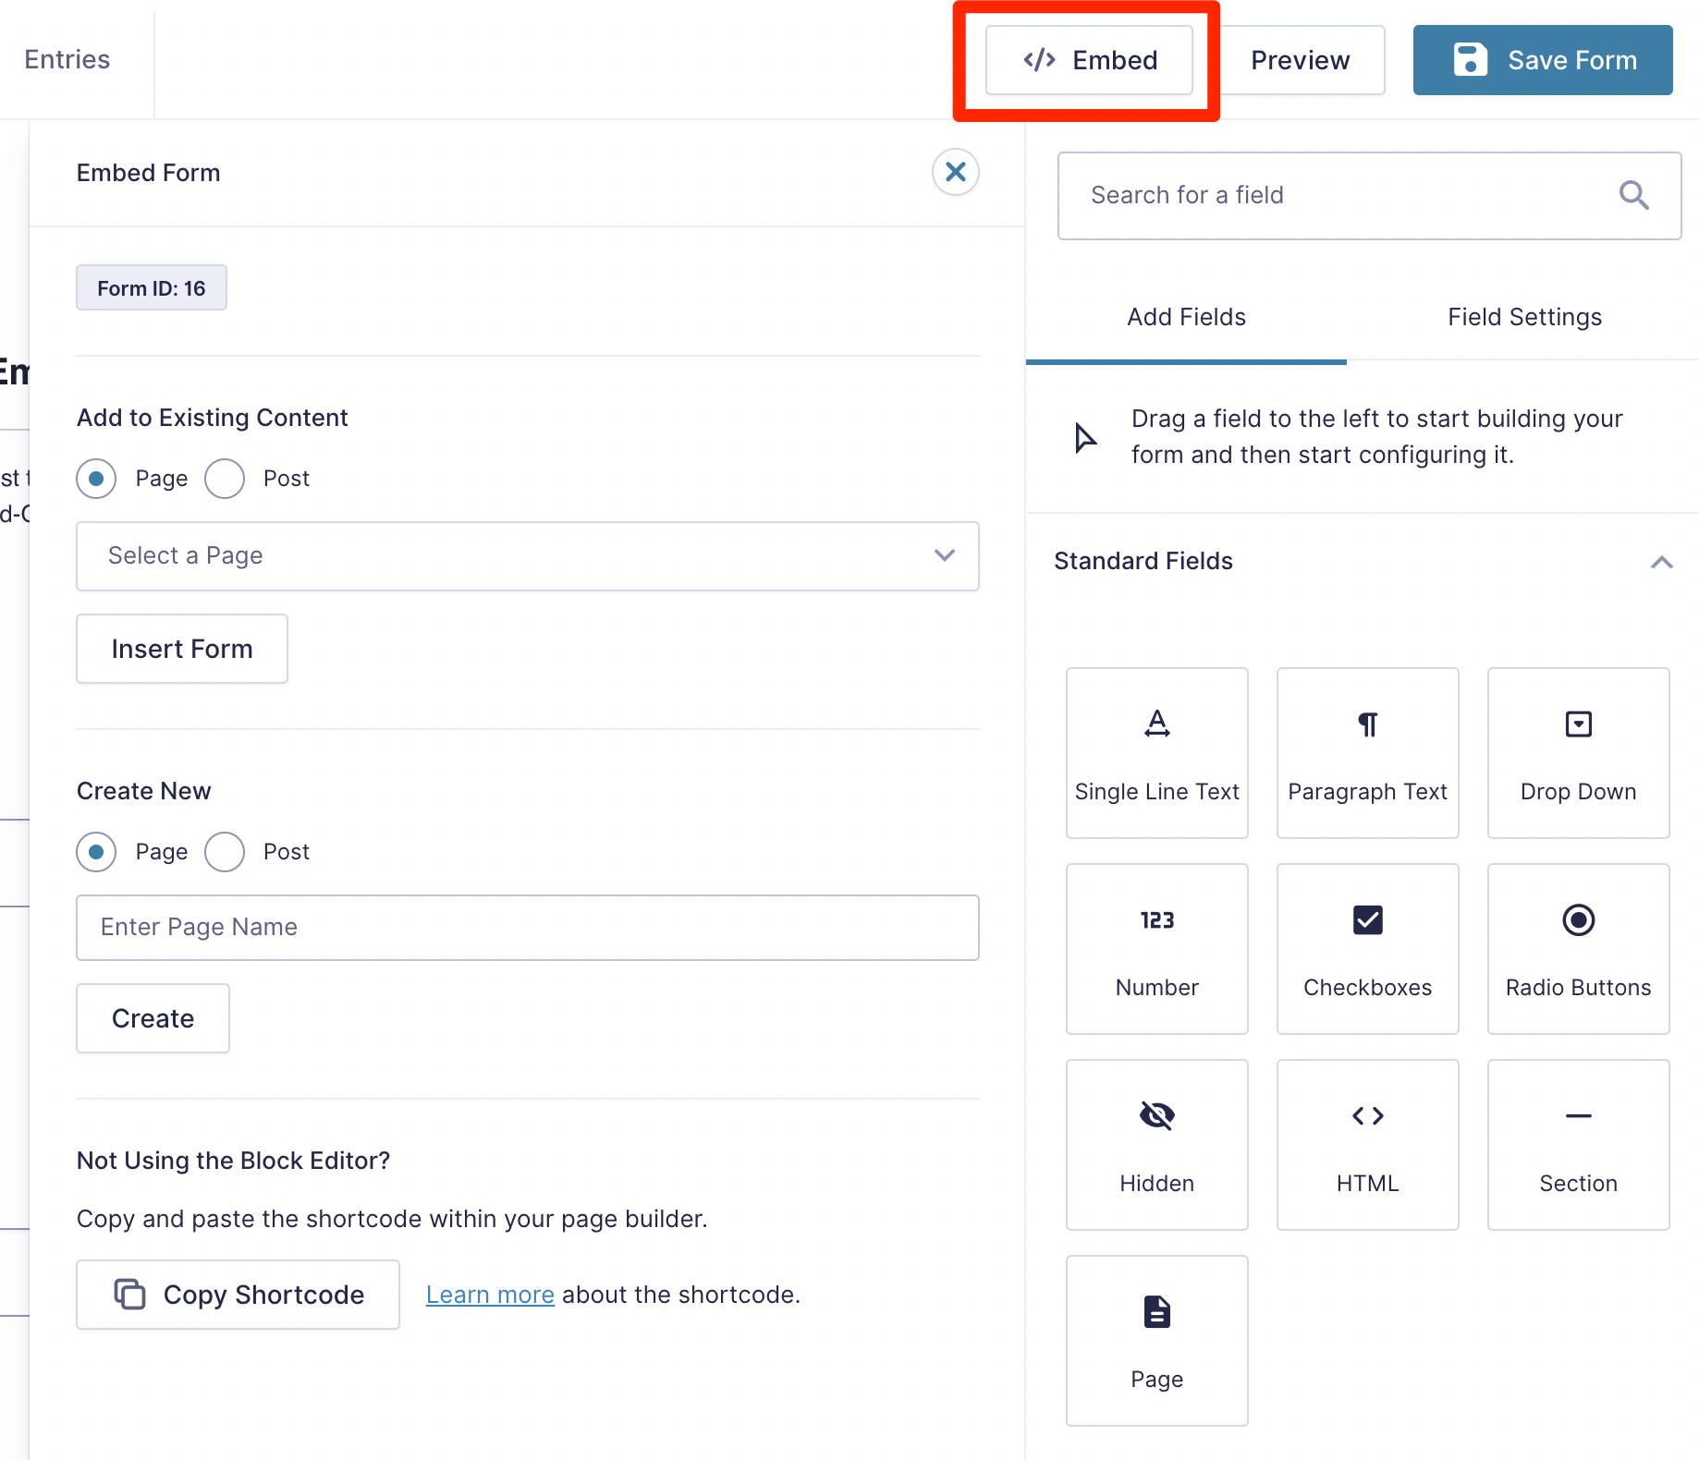Viewport: 1699px width, 1460px height.
Task: Add an HTML field
Action: [x=1367, y=1144]
